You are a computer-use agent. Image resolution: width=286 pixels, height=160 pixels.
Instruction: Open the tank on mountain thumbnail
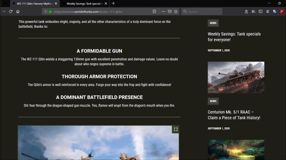pyautogui.click(x=236, y=77)
